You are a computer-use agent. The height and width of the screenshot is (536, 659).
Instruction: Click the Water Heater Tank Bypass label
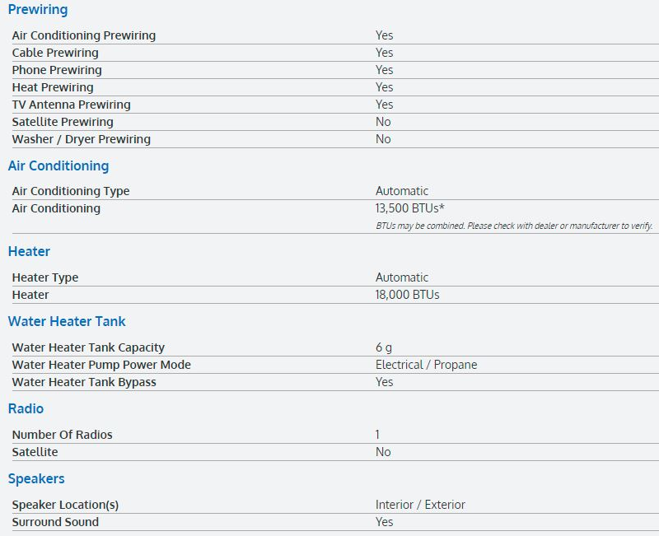[x=84, y=382]
